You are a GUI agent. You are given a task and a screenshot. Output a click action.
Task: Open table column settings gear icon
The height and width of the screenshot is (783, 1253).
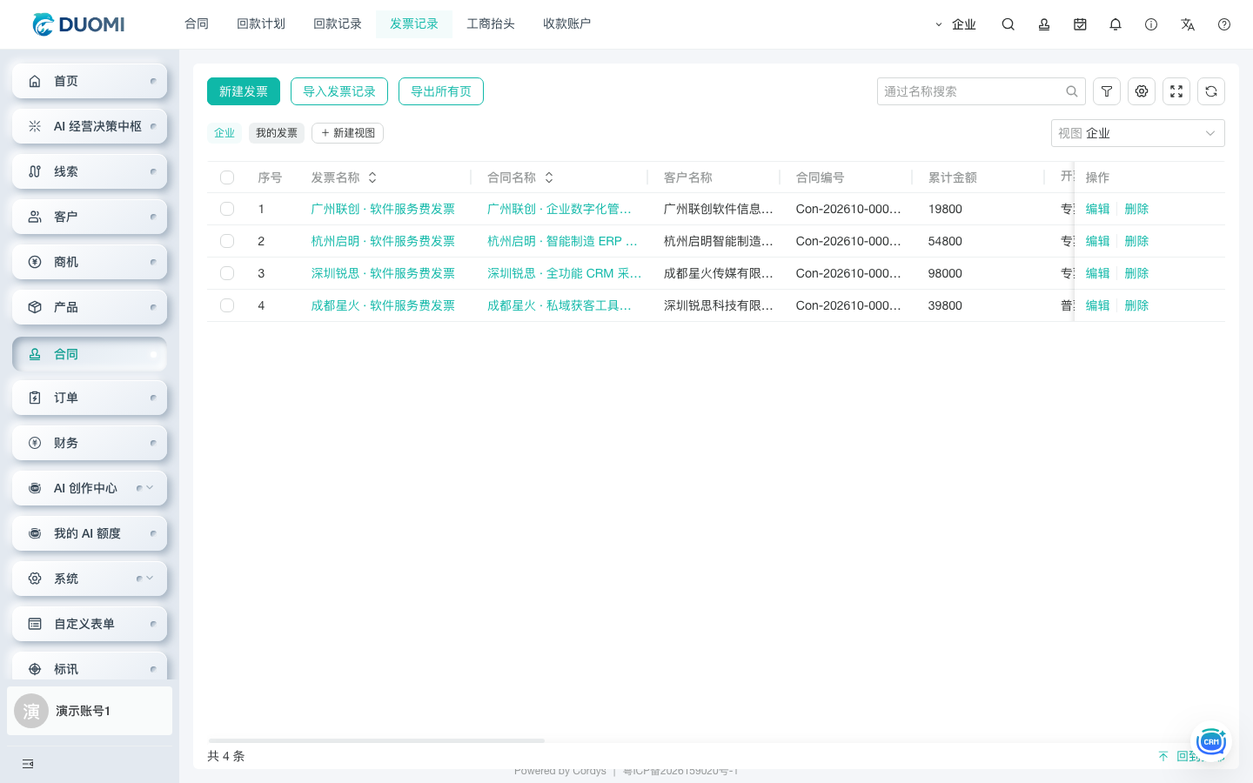tap(1142, 91)
